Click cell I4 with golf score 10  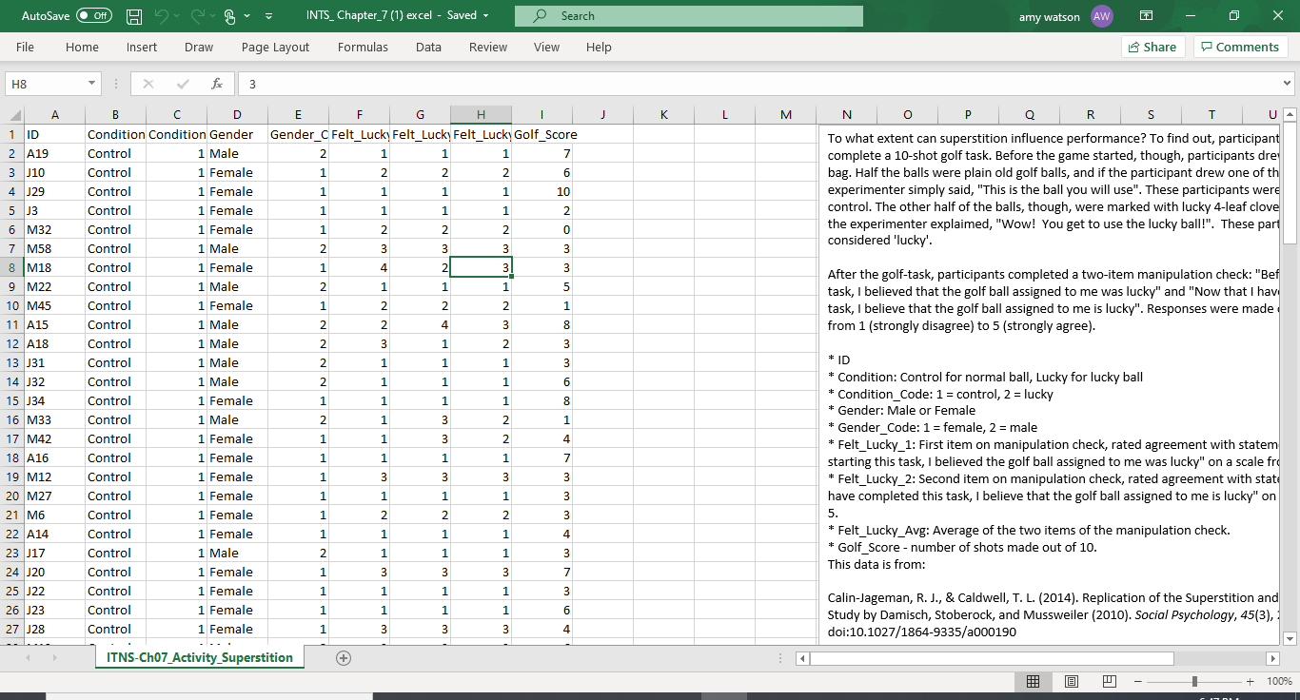pyautogui.click(x=542, y=191)
